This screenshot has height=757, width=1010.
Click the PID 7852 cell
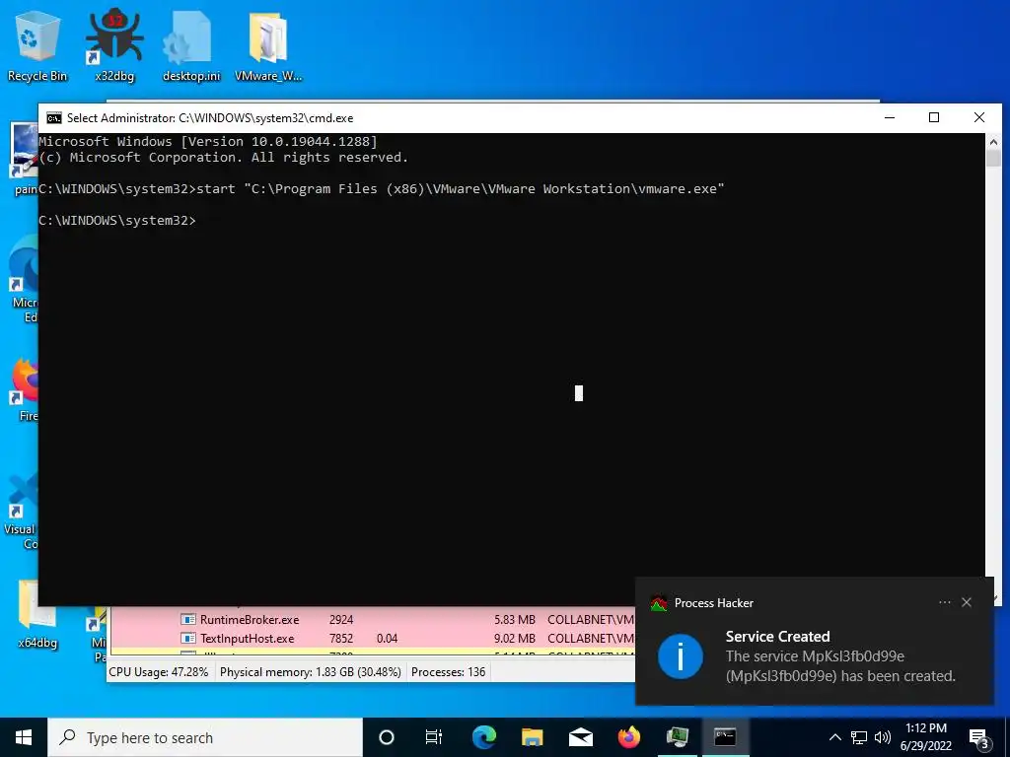coord(340,639)
